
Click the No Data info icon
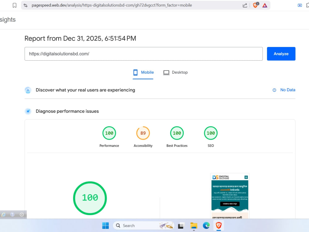[274, 90]
